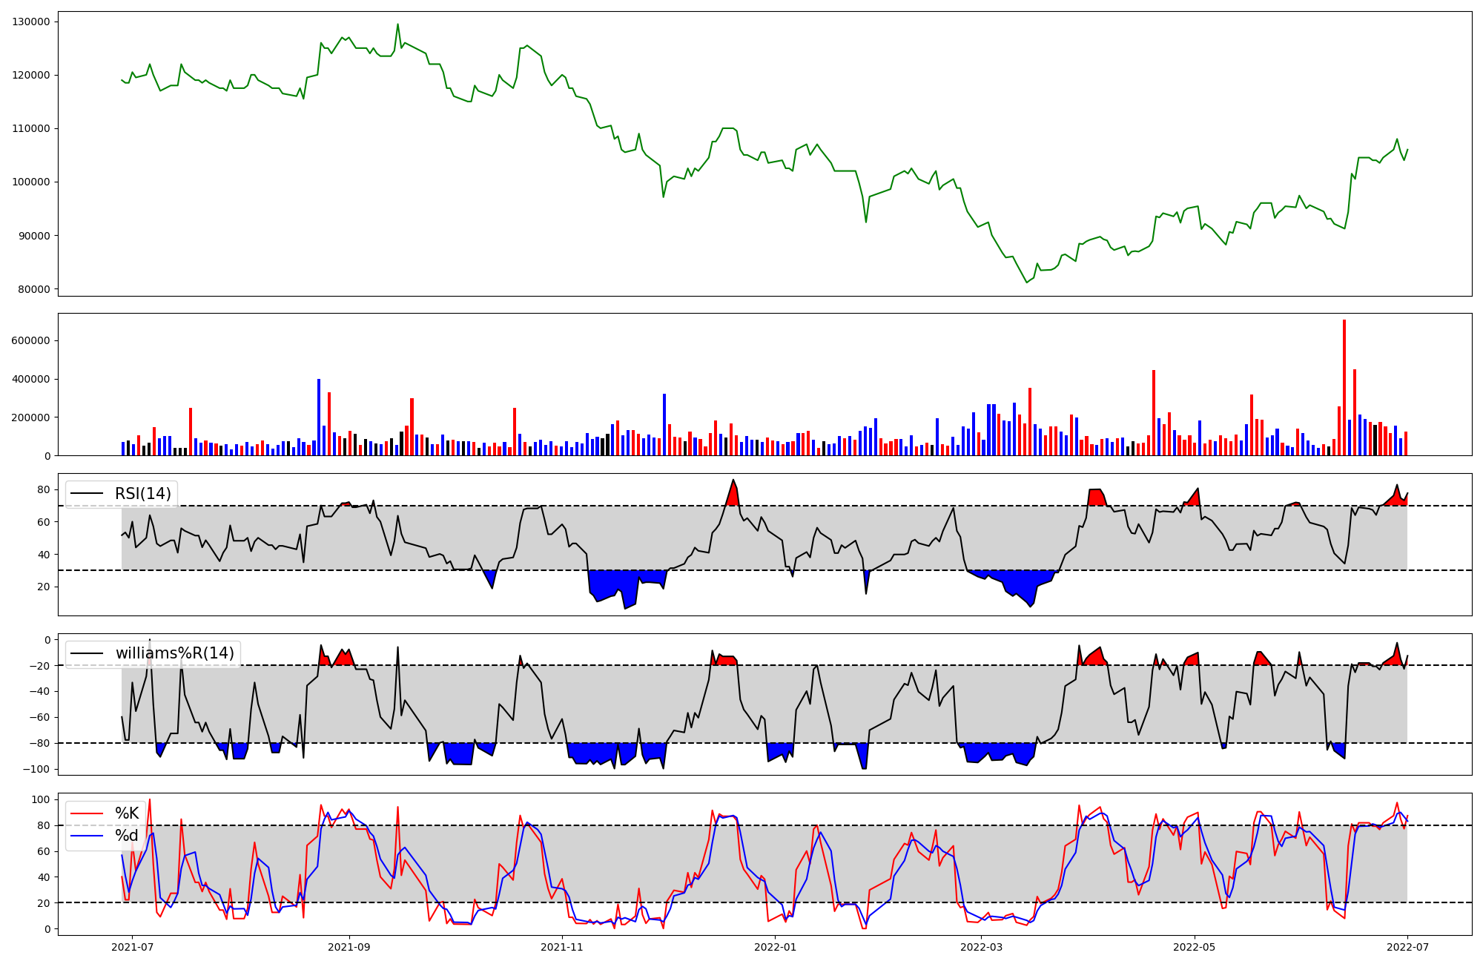This screenshot has width=1483, height=964.
Task: Click the RSI(14) legend label
Action: 142,494
